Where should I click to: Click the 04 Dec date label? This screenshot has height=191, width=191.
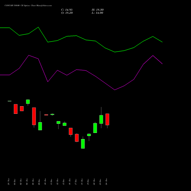[x=27, y=182]
